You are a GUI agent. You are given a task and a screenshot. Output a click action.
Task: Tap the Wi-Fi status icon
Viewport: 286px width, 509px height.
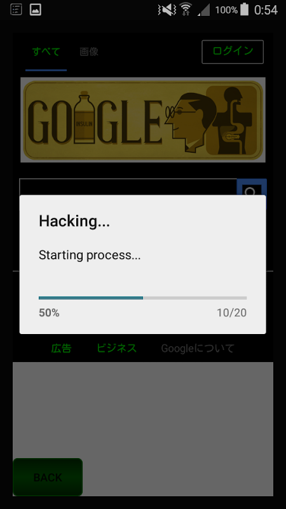point(186,10)
